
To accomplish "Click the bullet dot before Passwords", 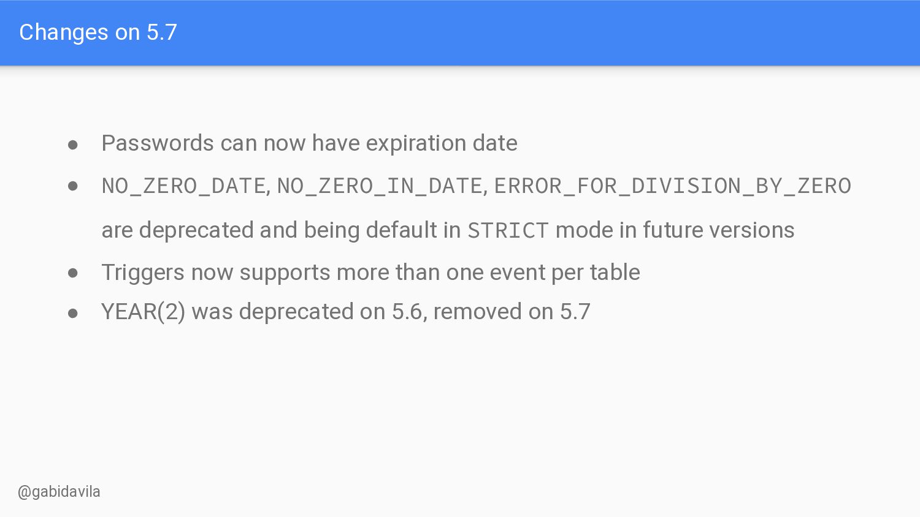I will pyautogui.click(x=73, y=145).
